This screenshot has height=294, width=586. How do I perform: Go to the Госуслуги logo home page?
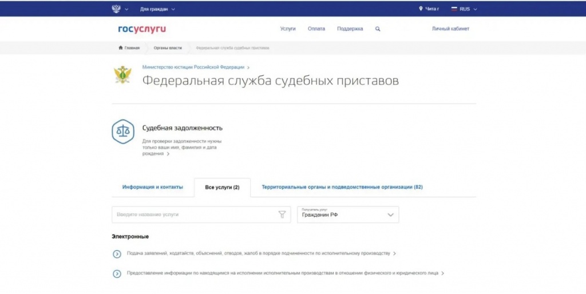point(142,29)
